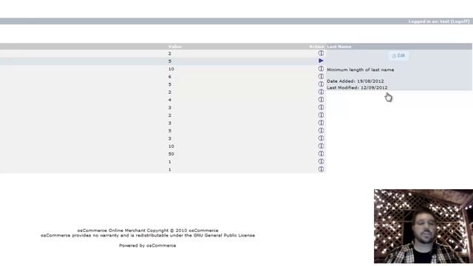Viewport: 473px width, 266px height.
Task: Click the blue arrow icon in the highlighted row
Action: click(x=321, y=61)
